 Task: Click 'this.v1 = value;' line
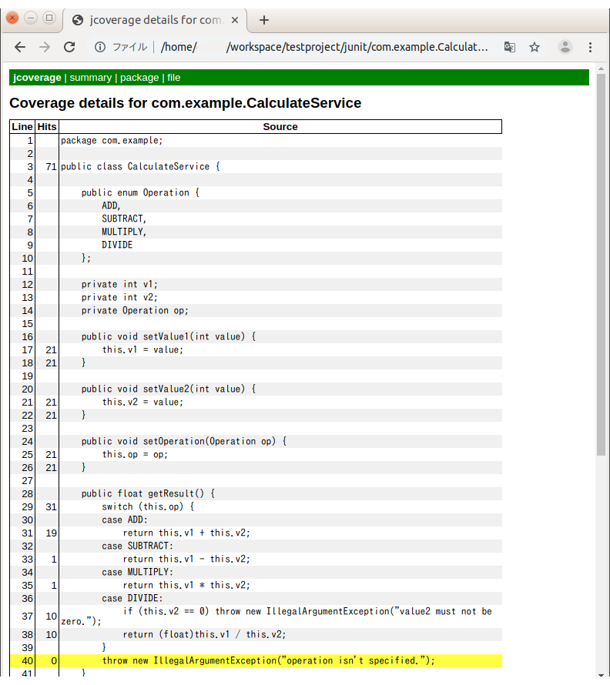142,350
